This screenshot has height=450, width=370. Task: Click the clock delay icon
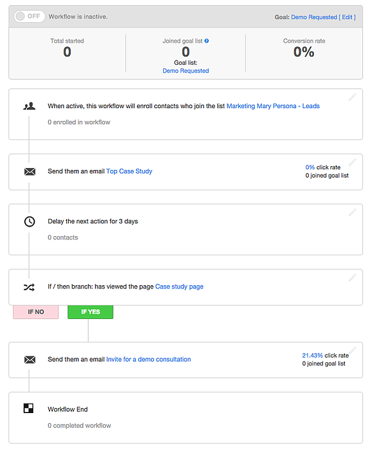pos(29,221)
